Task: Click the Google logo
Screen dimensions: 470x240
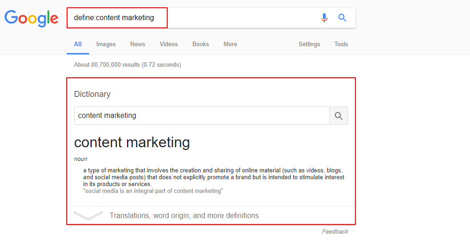Action: [x=31, y=18]
